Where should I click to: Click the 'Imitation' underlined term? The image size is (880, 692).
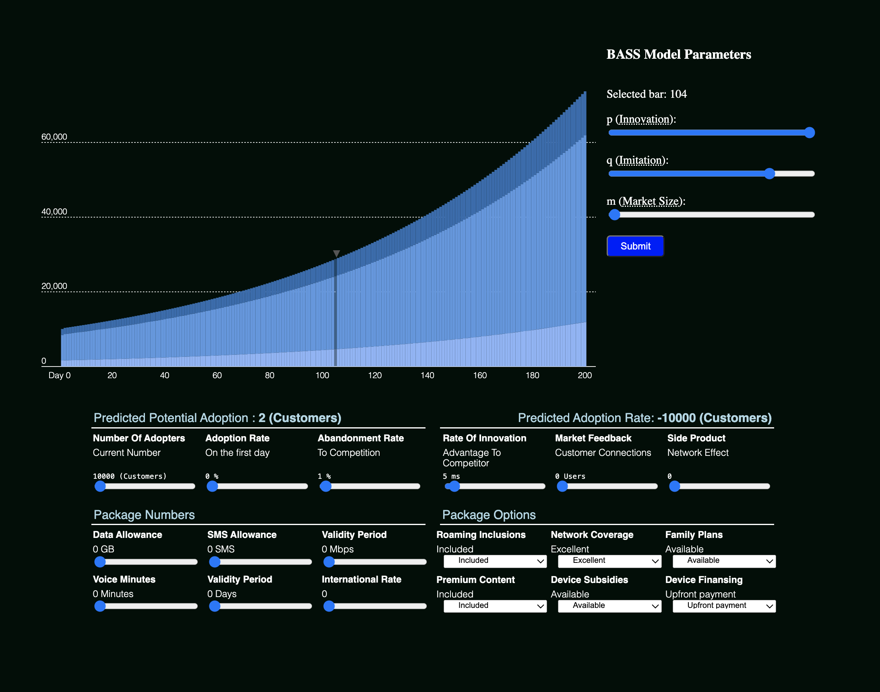pos(640,161)
